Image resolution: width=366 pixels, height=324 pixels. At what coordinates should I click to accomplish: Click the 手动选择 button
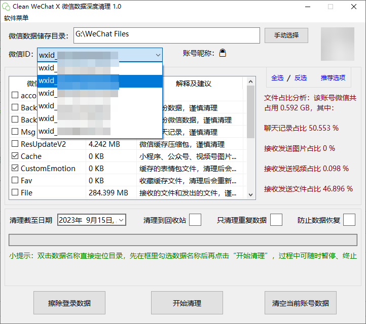point(286,35)
